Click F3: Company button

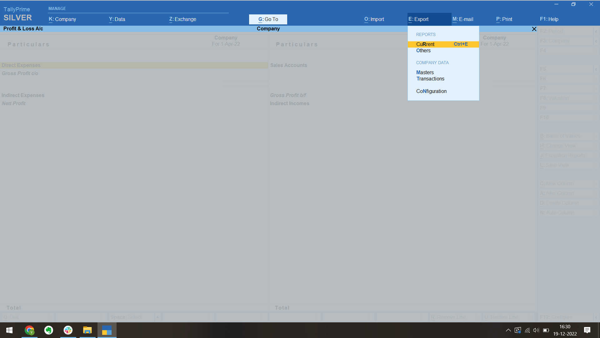[x=566, y=41]
